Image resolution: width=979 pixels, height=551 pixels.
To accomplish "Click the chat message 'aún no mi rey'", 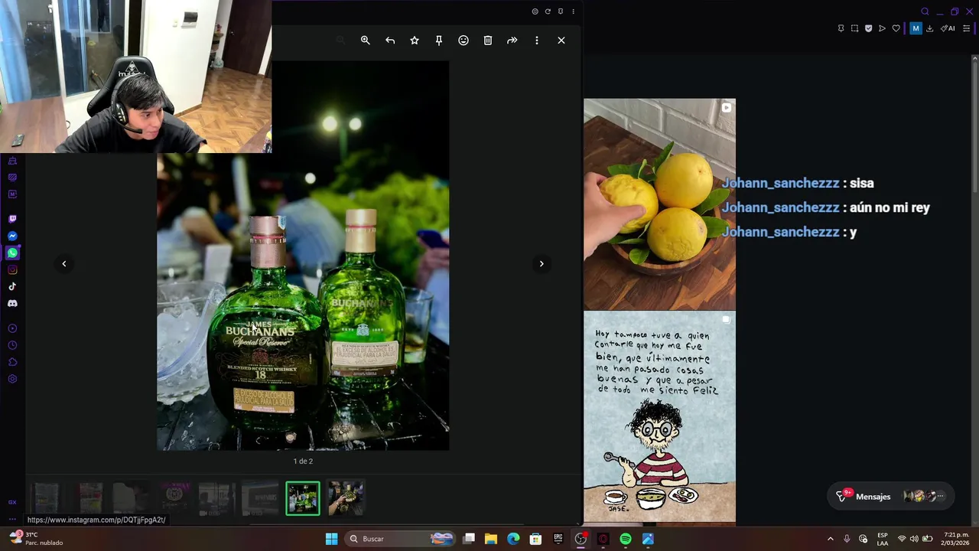I will (890, 207).
